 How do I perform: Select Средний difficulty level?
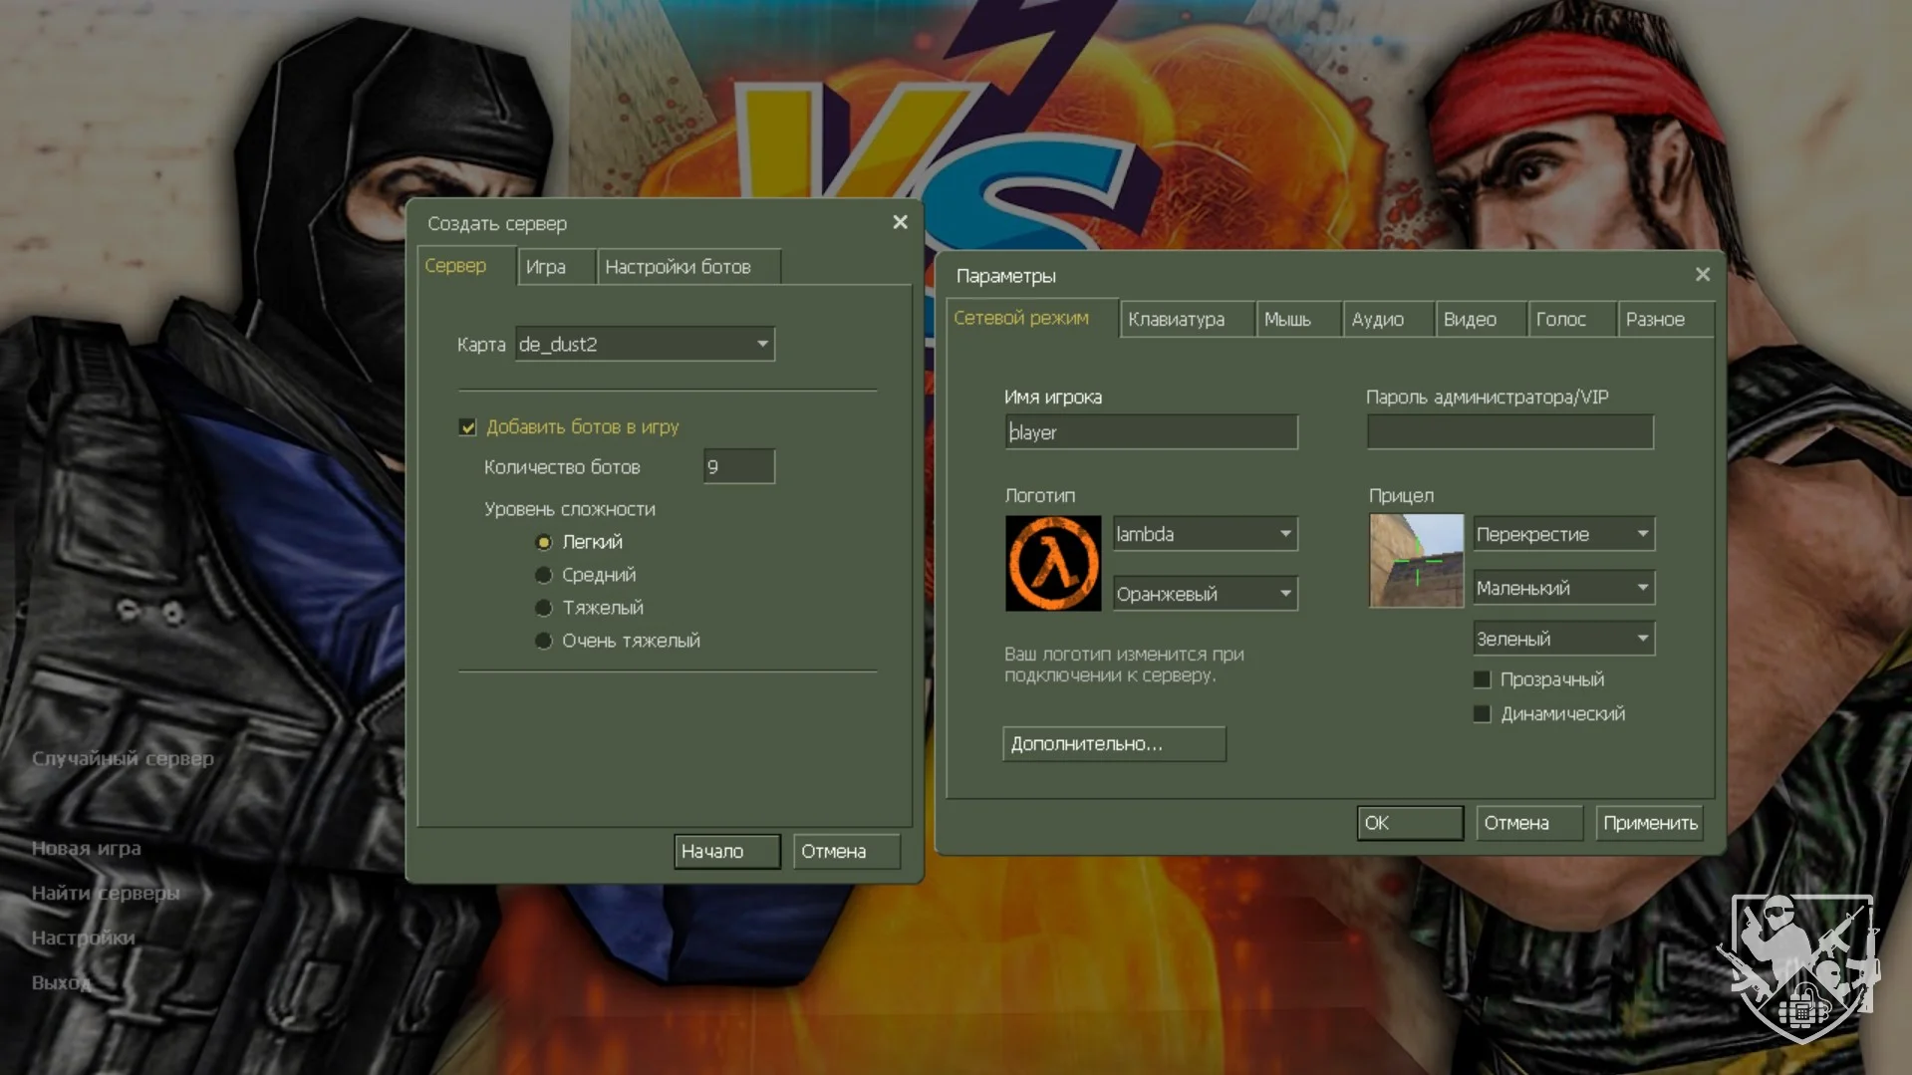pos(543,575)
